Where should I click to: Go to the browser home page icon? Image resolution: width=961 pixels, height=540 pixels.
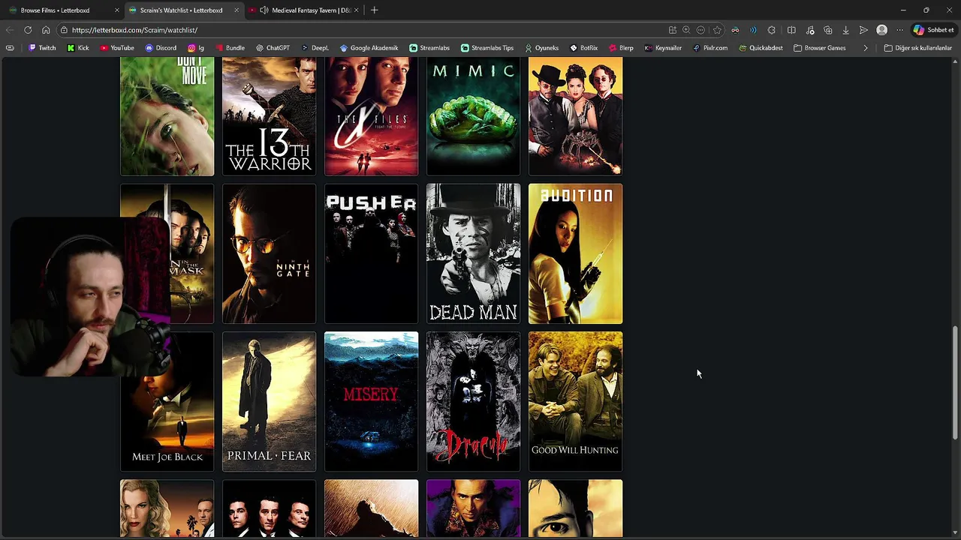pyautogui.click(x=46, y=30)
